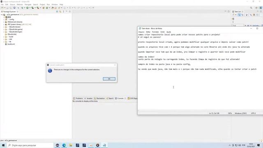
Task: Select the lib folder in Package Explorer
Action: click(10, 42)
